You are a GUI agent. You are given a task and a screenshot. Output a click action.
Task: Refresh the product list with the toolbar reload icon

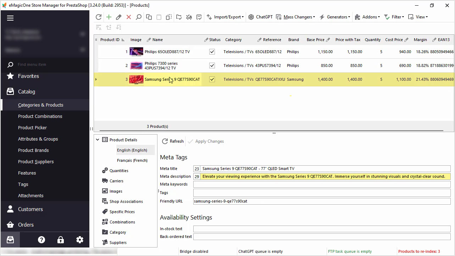click(99, 17)
